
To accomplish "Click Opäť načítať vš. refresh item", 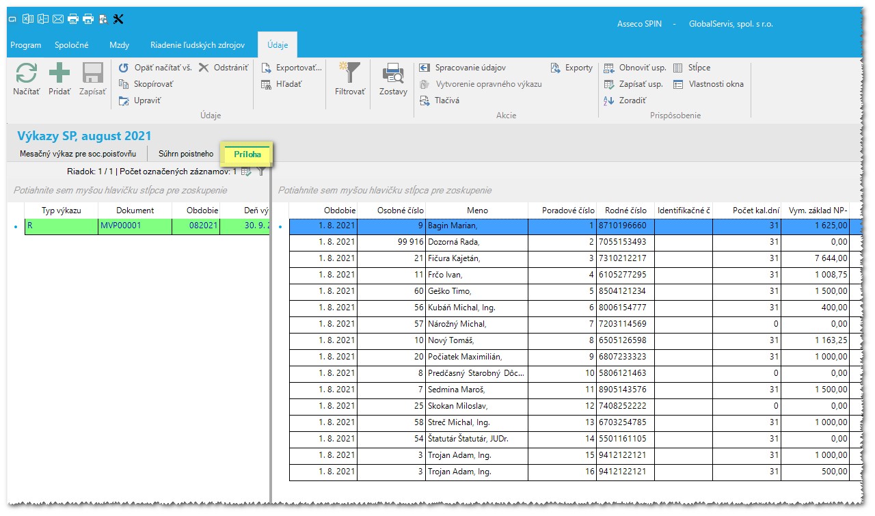I will point(154,68).
